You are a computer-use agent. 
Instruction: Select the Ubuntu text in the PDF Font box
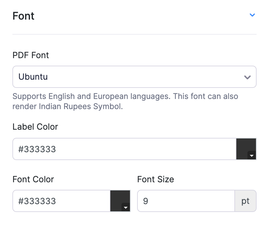point(33,77)
